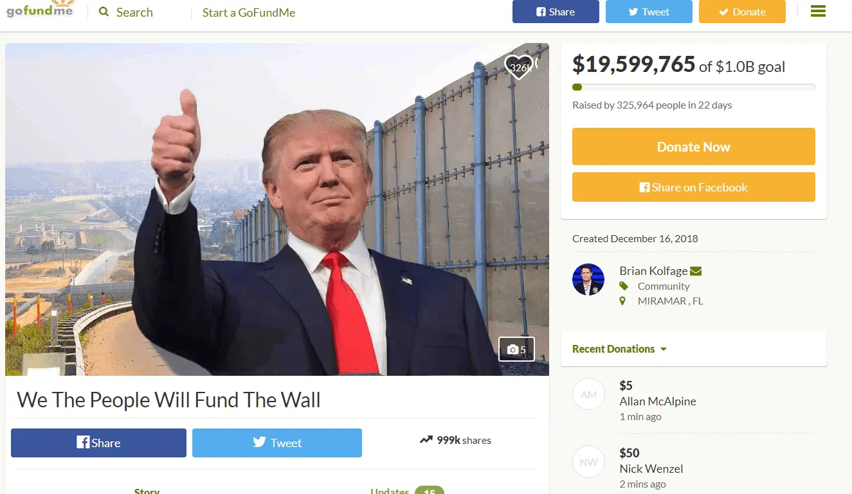This screenshot has height=494, width=852.
Task: Click the fundraising progress bar
Action: pyautogui.click(x=694, y=87)
